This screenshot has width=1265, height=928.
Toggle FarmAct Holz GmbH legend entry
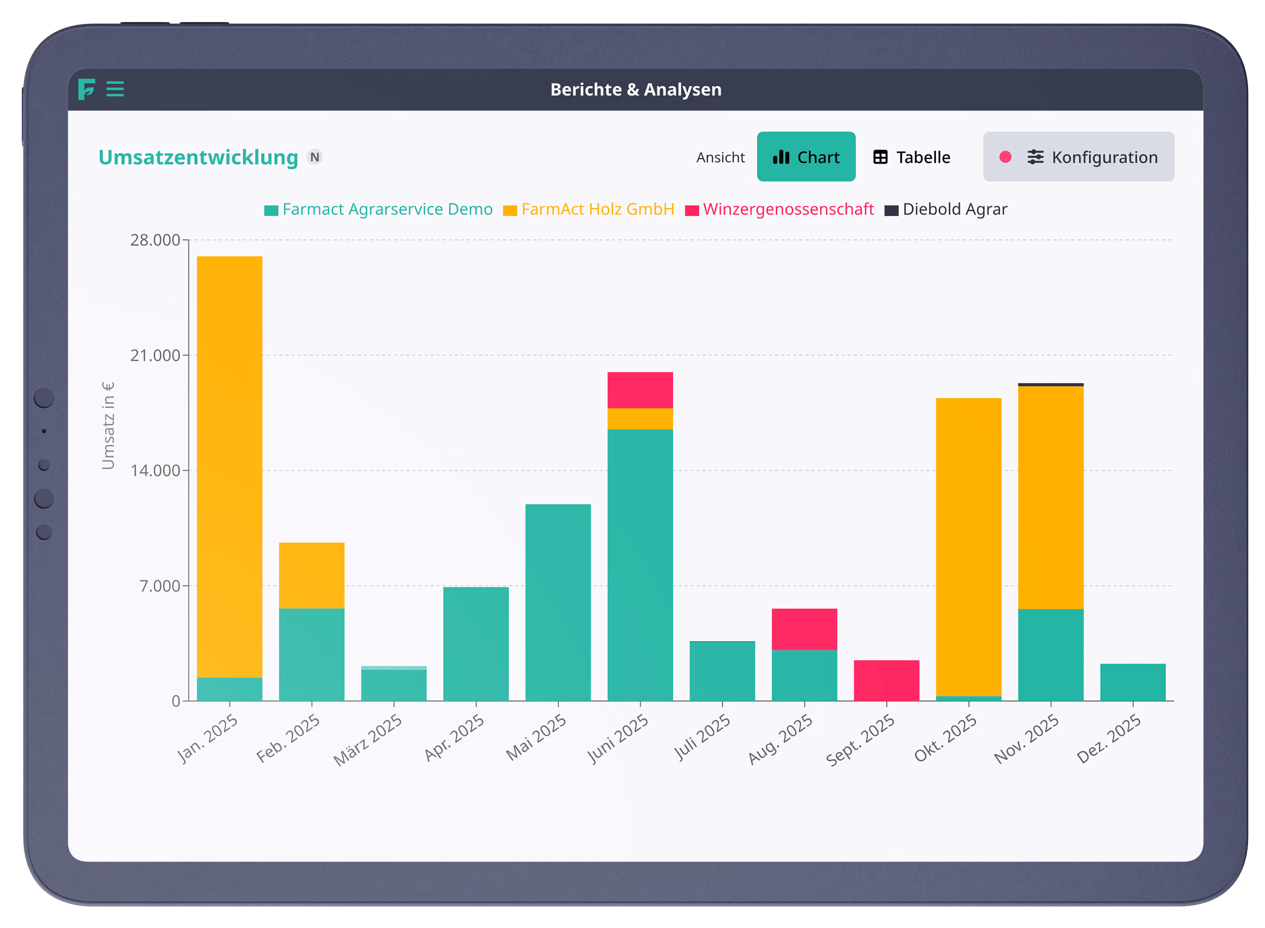[x=588, y=210]
